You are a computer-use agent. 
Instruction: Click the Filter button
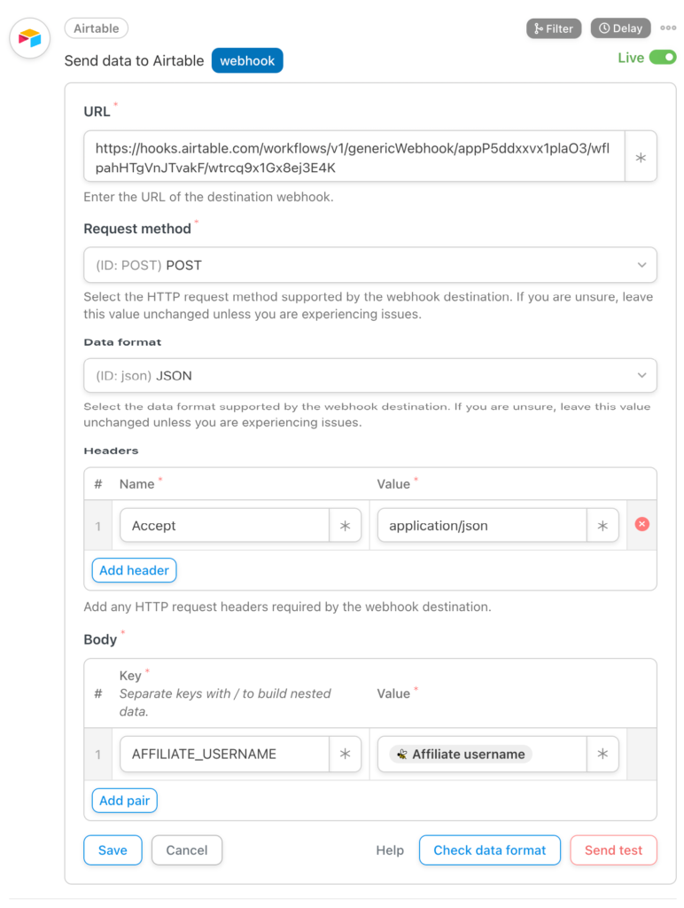pyautogui.click(x=554, y=28)
